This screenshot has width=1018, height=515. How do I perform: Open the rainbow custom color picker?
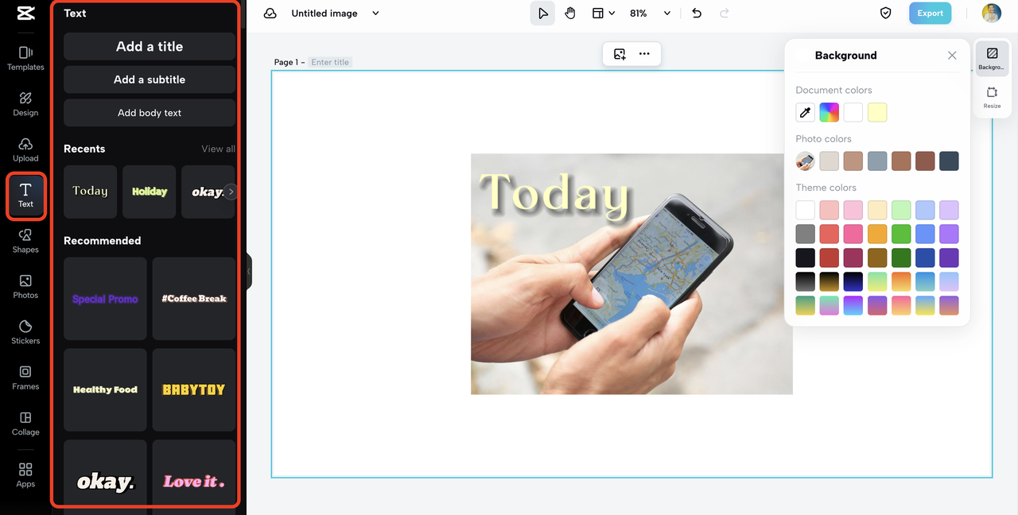830,113
